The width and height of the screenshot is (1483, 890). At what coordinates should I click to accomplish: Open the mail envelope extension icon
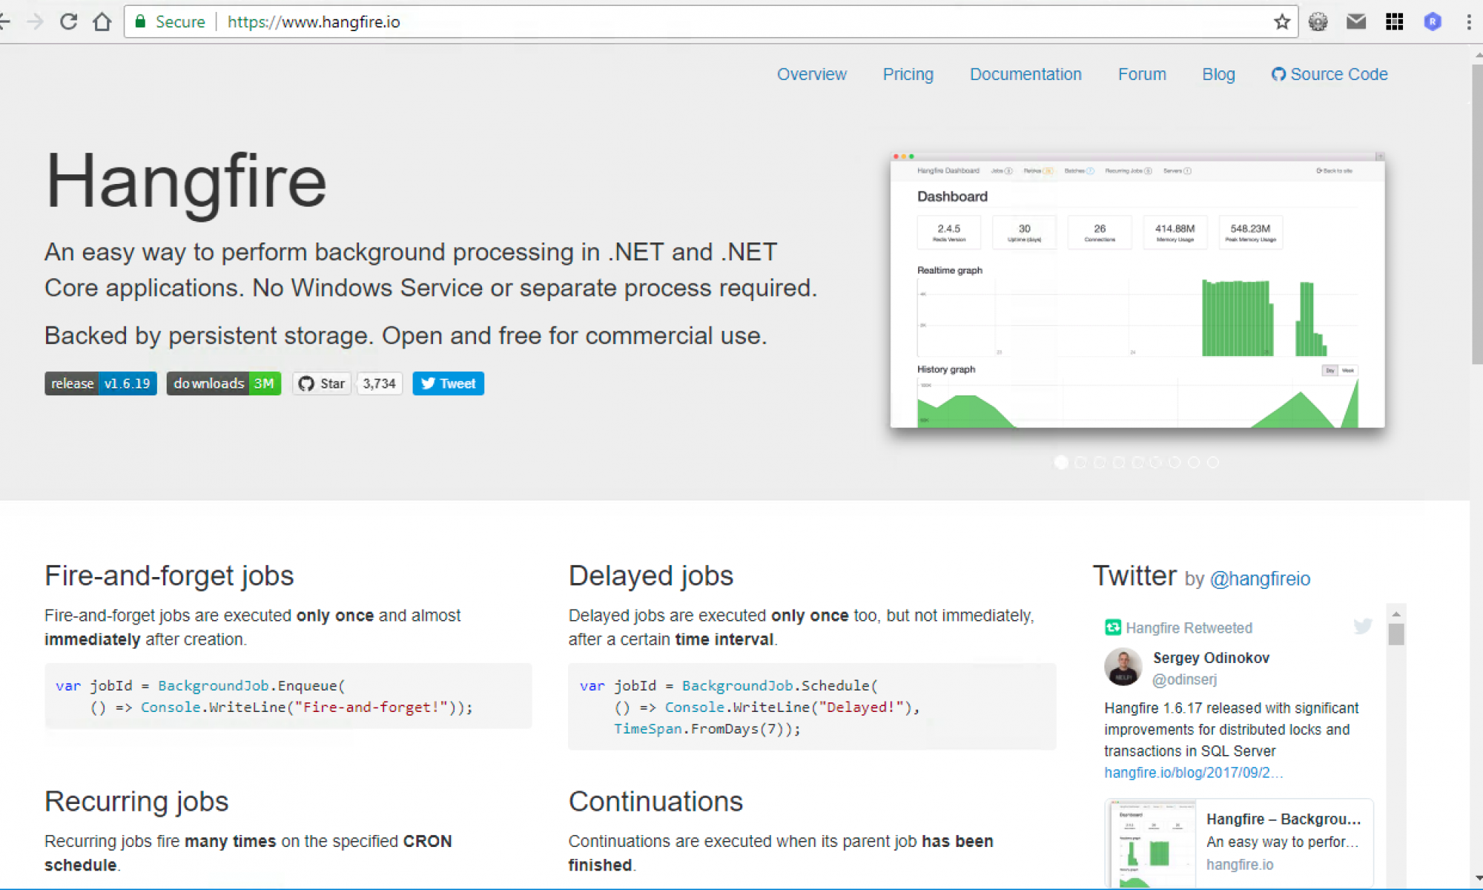click(x=1356, y=22)
